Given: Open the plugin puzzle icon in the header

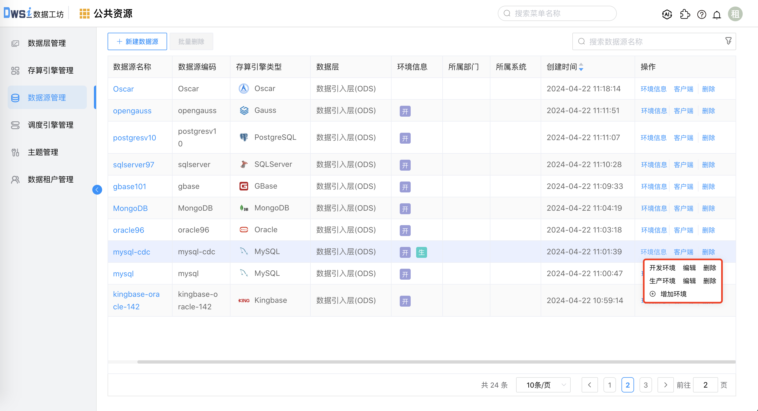Looking at the screenshot, I should click(685, 14).
